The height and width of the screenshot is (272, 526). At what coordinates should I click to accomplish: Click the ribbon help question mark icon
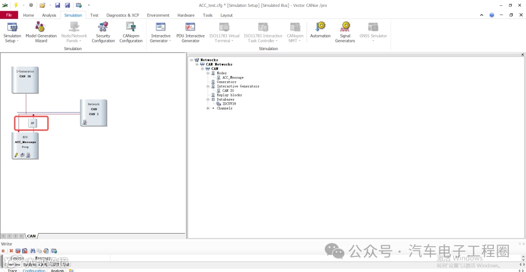(x=491, y=15)
